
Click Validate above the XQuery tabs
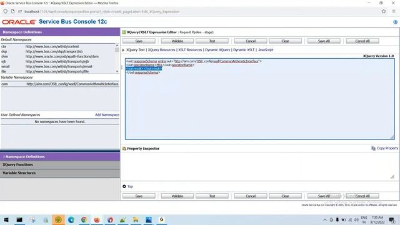tap(177, 41)
